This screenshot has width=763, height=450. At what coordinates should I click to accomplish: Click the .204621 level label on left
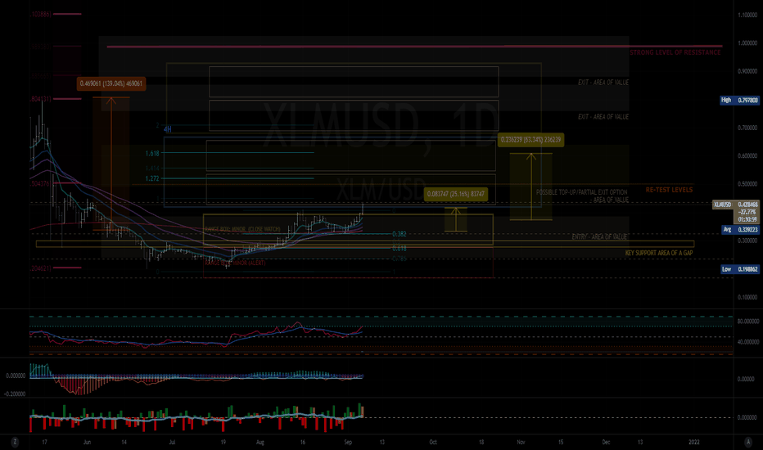point(40,268)
